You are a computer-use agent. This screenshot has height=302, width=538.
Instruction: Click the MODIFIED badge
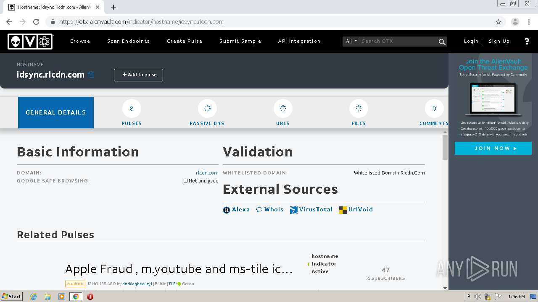(75, 284)
